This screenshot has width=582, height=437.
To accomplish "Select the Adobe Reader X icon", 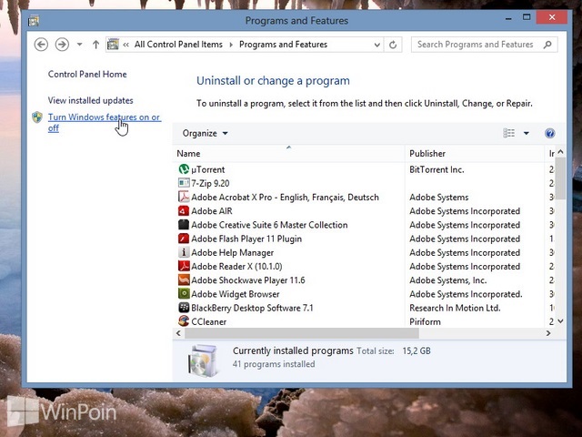I will 184,266.
